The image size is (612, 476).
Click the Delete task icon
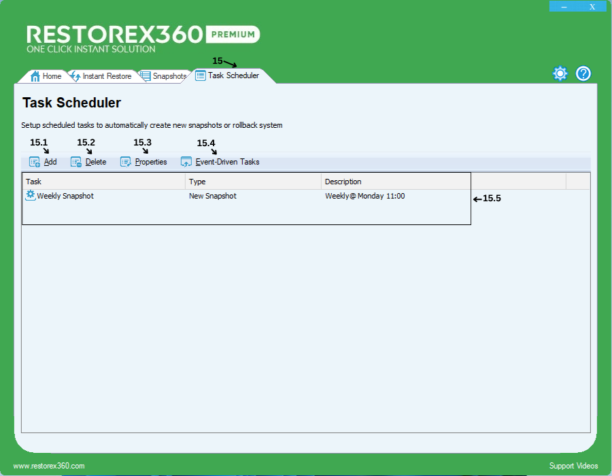tap(76, 162)
